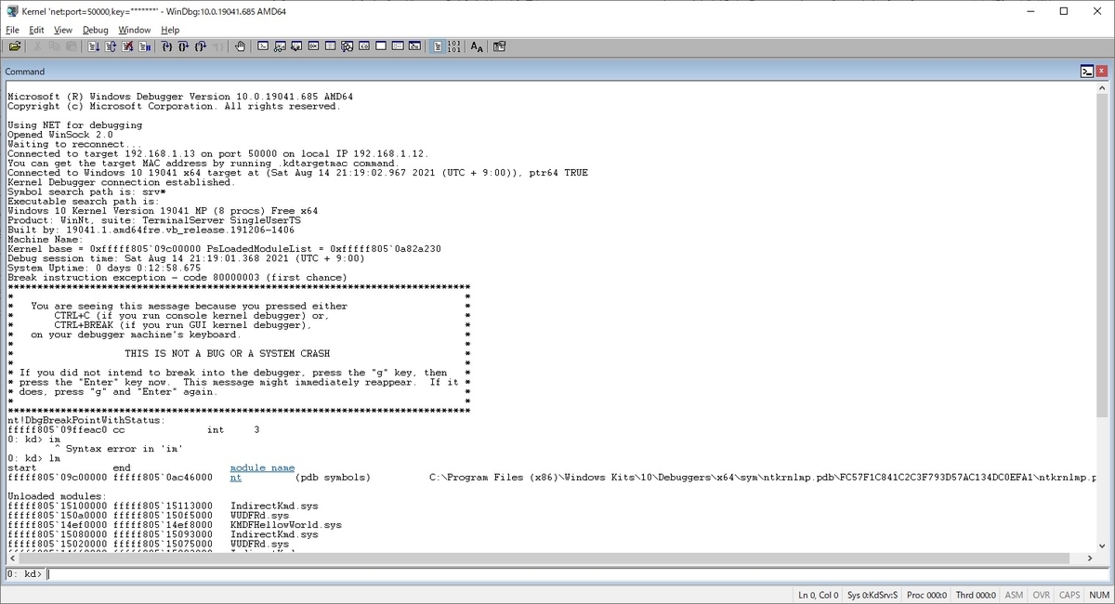Open the Debug menu
Image resolution: width=1115 pixels, height=604 pixels.
(x=95, y=30)
